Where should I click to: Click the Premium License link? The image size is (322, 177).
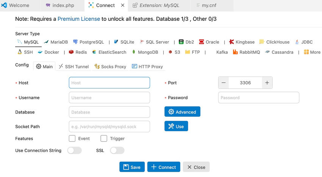pos(79,19)
